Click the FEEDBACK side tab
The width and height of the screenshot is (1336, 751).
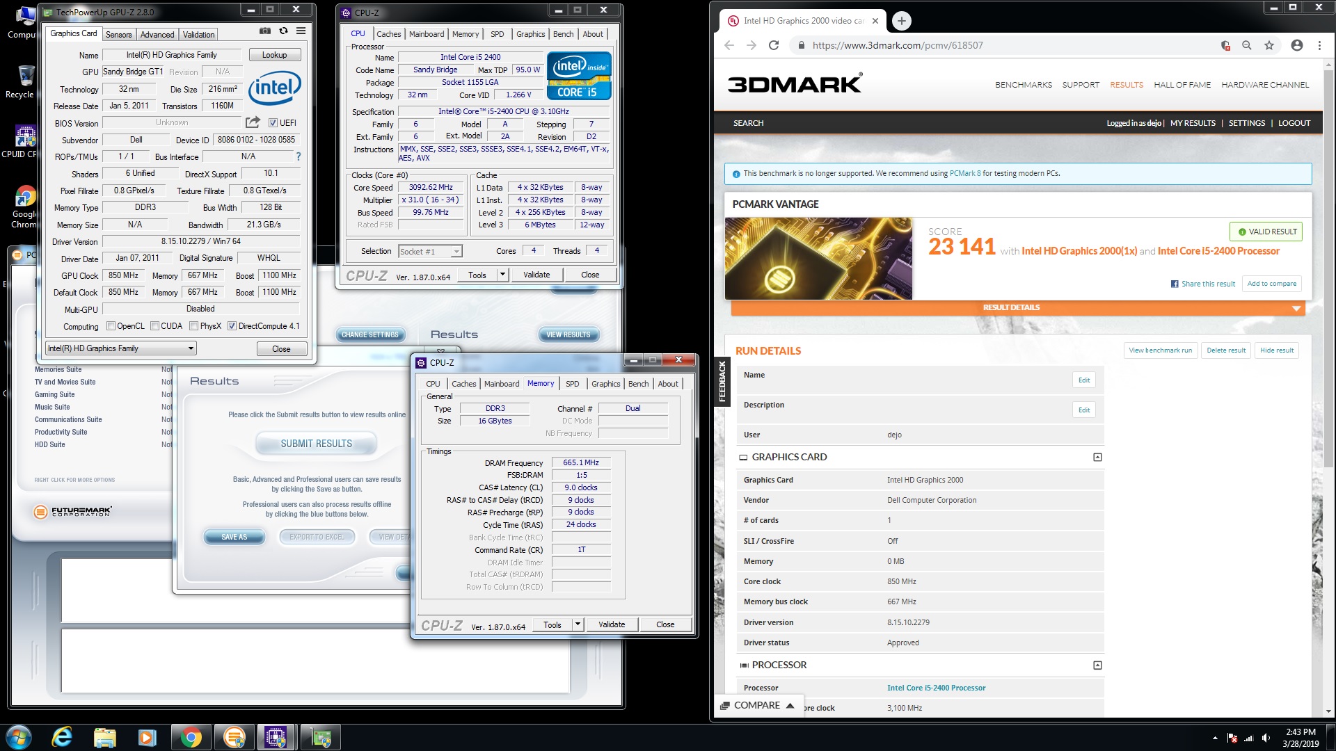coord(722,380)
